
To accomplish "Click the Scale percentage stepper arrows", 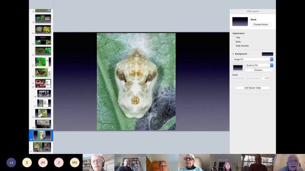I will 272,78.
